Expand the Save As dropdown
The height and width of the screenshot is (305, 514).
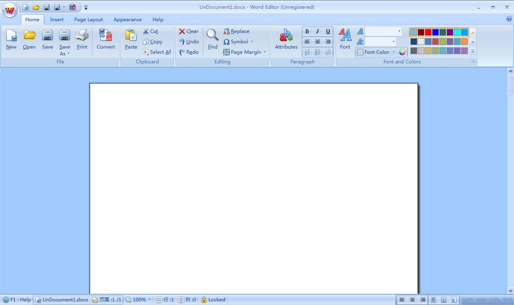[69, 54]
